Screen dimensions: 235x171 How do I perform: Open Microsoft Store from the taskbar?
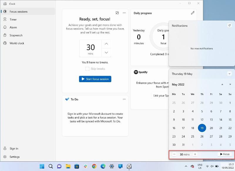coord(77,166)
